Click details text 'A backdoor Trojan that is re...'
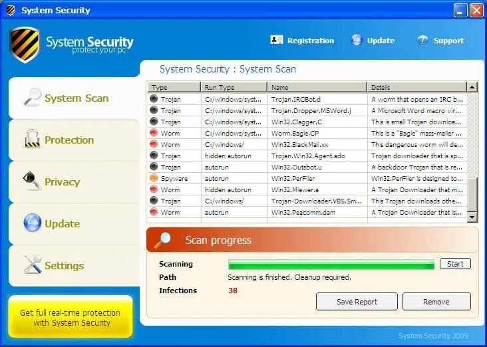 point(416,168)
